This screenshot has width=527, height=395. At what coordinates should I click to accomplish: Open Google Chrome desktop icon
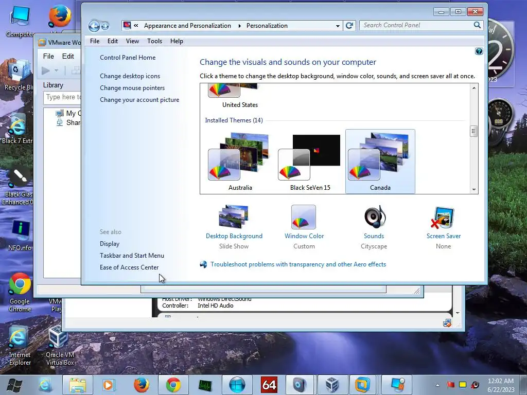click(20, 292)
